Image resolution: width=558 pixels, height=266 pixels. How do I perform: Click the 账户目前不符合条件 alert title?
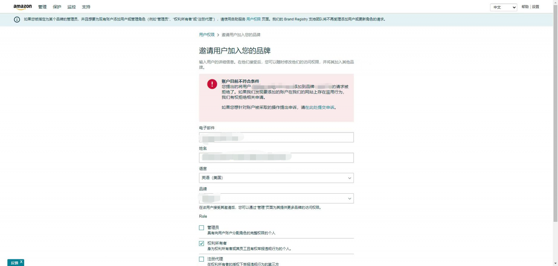pyautogui.click(x=240, y=81)
